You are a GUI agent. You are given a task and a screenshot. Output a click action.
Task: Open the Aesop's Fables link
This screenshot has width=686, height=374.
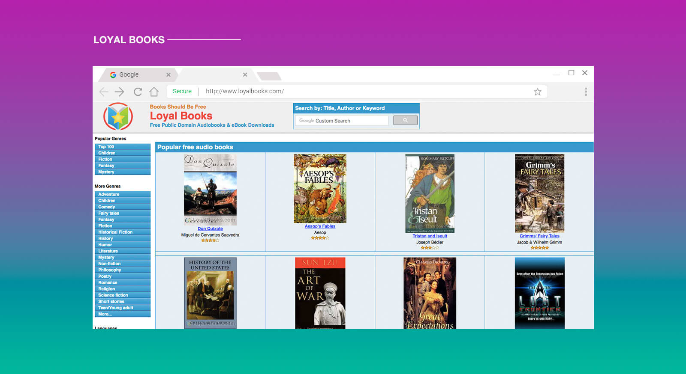pyautogui.click(x=320, y=226)
